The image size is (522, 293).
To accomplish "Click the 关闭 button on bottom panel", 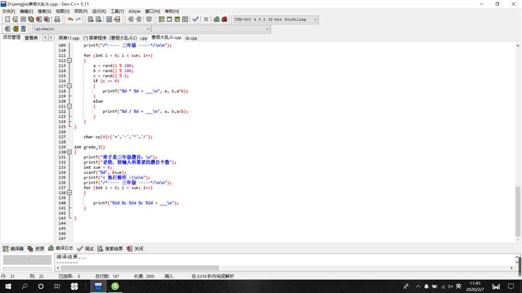I will pyautogui.click(x=135, y=249).
